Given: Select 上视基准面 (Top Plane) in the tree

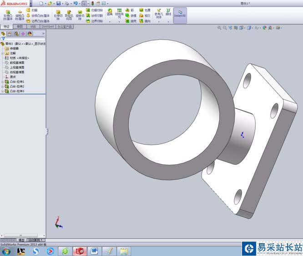Looking at the screenshot, I should pos(15,67).
